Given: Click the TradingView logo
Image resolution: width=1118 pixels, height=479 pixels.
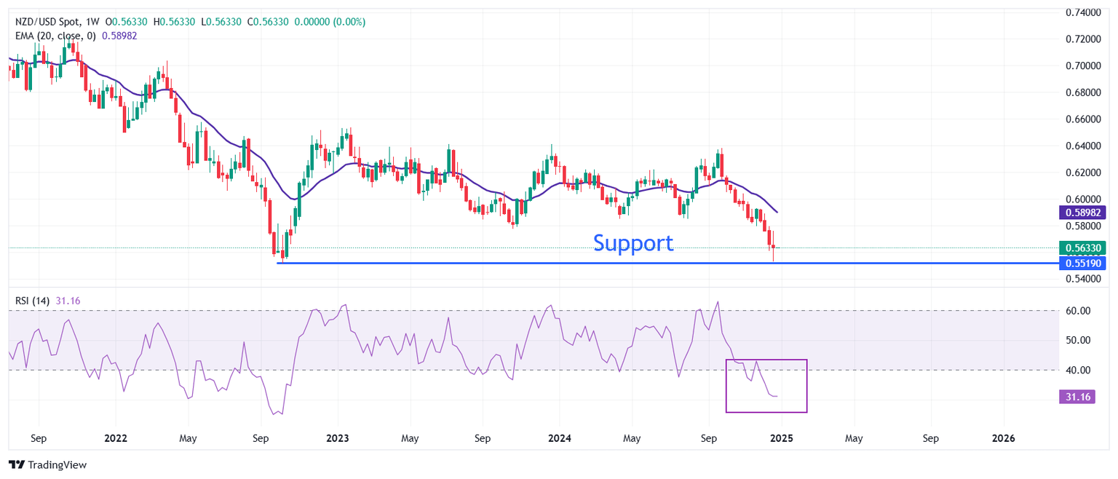Looking at the screenshot, I should (x=47, y=464).
